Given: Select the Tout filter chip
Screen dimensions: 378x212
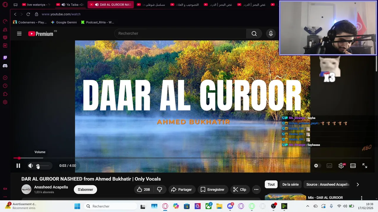Looking at the screenshot, I should [271, 185].
